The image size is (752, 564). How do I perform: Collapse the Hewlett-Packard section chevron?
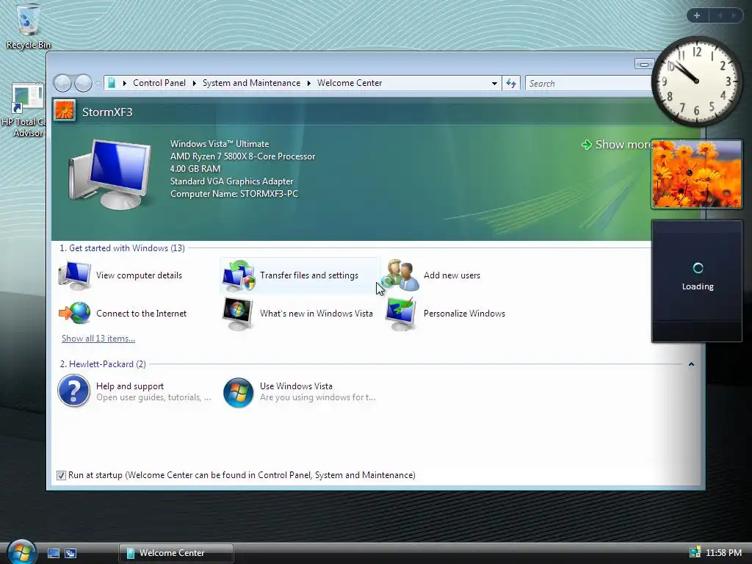pos(691,364)
